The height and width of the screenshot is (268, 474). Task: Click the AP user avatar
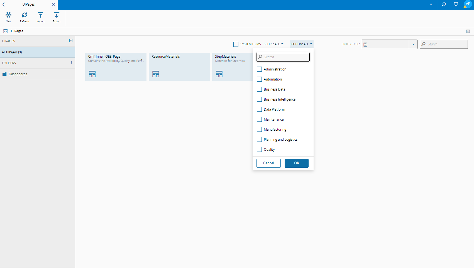[468, 4]
